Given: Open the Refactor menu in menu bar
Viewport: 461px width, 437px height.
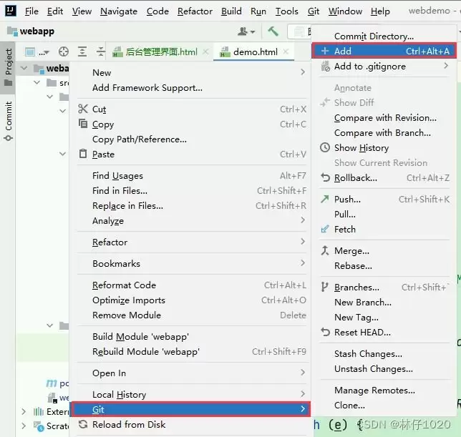Looking at the screenshot, I should [195, 11].
